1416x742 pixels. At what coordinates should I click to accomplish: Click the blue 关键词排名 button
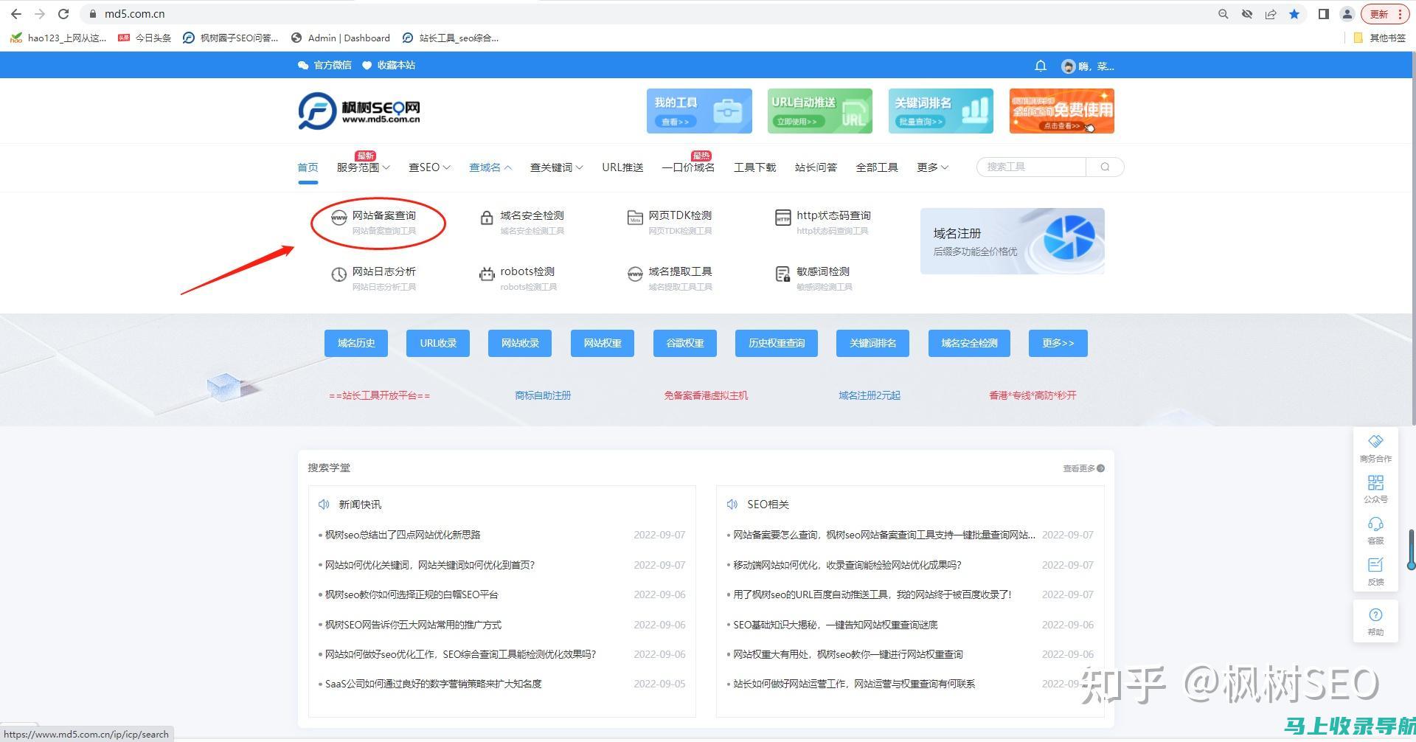[872, 343]
